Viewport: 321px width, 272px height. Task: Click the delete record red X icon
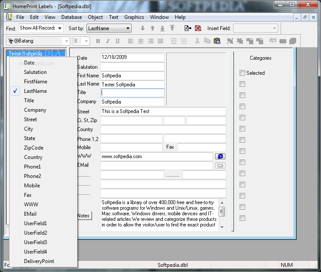pyautogui.click(x=198, y=28)
